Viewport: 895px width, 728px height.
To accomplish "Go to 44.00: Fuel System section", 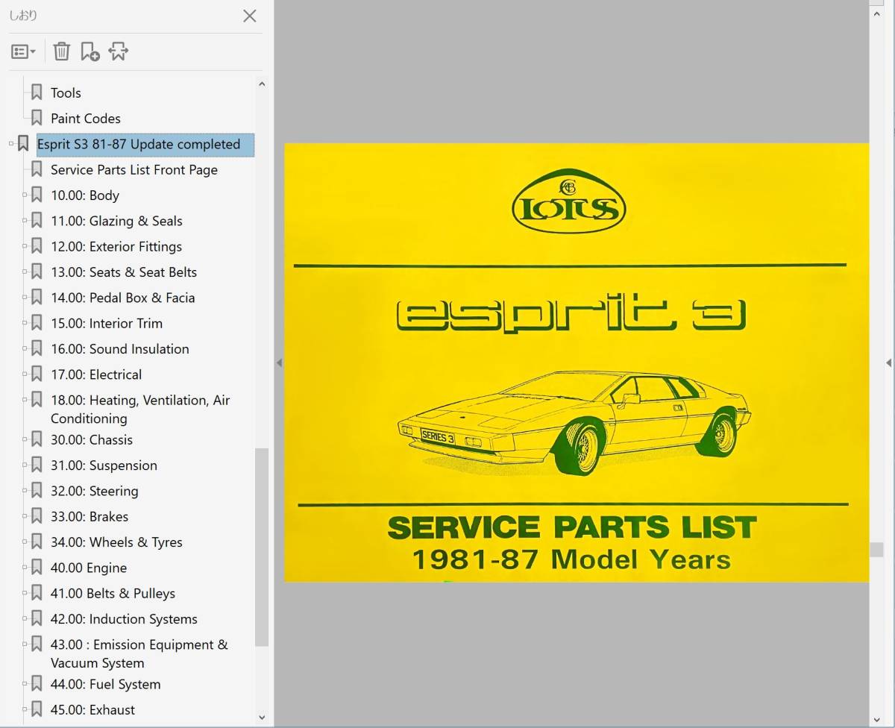I will (106, 685).
